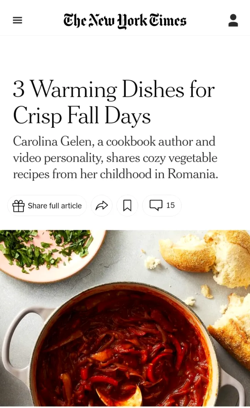Click the 'Crisp Fall Days' headline line
This screenshot has height=408, width=250.
pos(82,116)
